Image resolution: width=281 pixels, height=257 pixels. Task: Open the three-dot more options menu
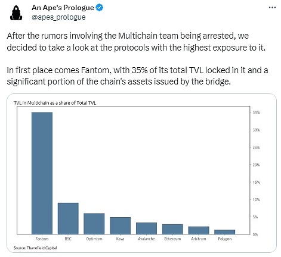click(272, 8)
